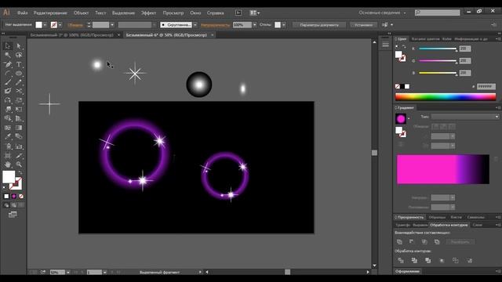Click the Crop pathfinder icon

coord(442,261)
